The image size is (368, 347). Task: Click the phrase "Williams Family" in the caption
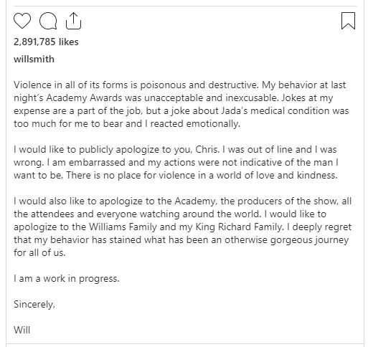click(123, 227)
